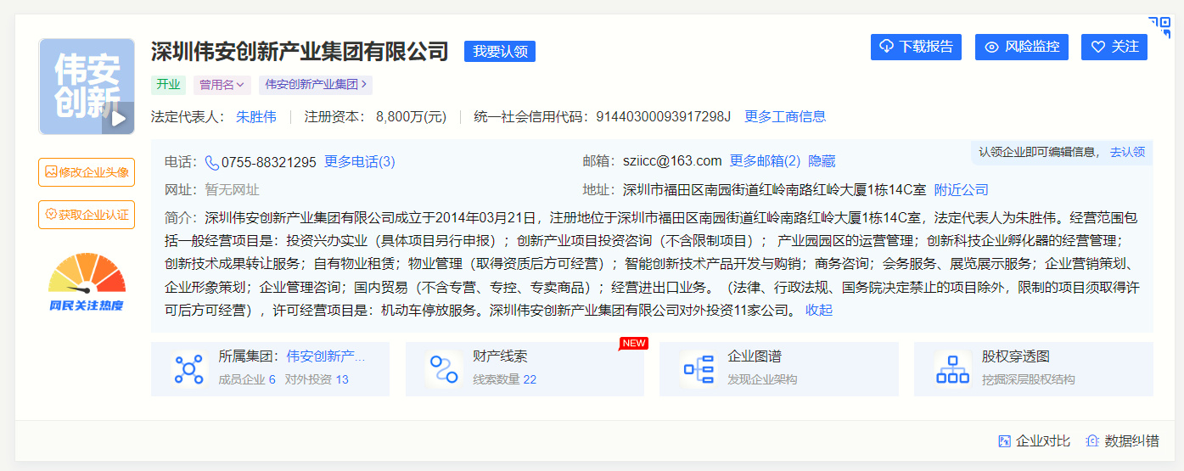Screen dimensions: 1184x471
Task: Show 更多电话(3) phone numbers
Action: point(360,162)
